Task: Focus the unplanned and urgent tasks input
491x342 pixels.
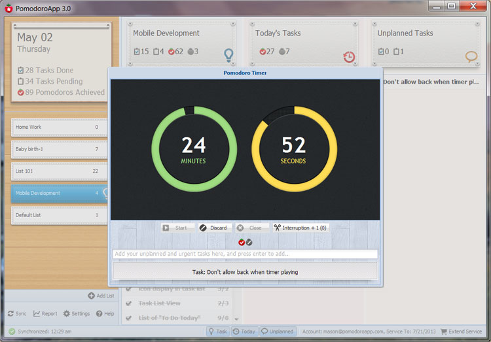Action: click(245, 254)
